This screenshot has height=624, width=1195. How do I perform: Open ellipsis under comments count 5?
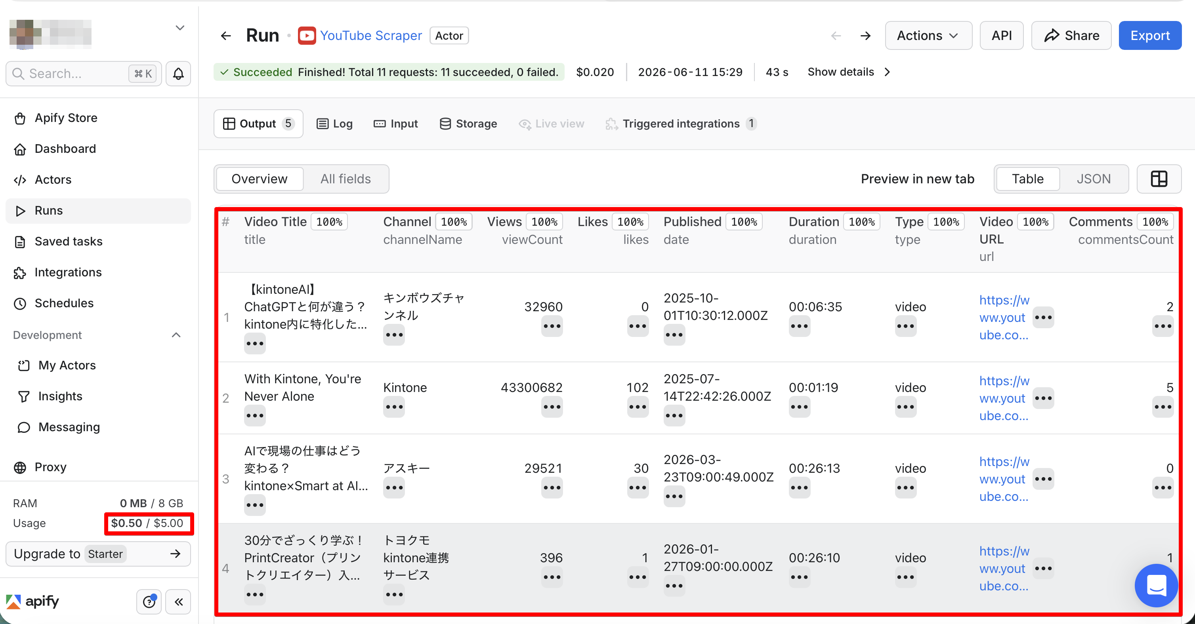(1163, 407)
